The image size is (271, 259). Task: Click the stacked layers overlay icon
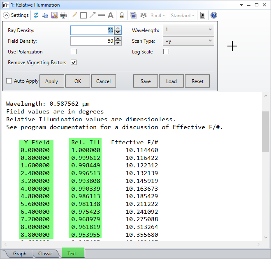tap(143, 15)
